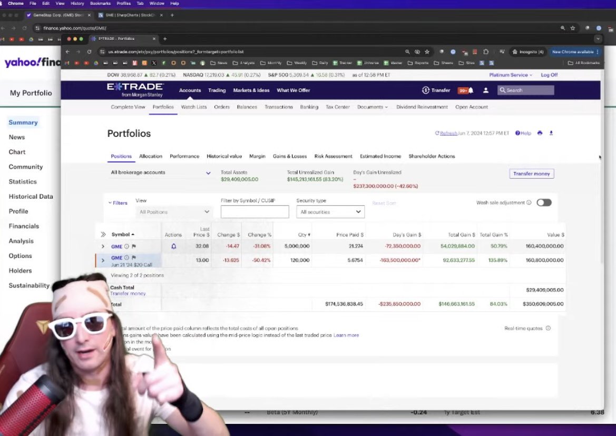The image size is (616, 436).
Task: Bookmark Yahoo Finance page with star icon
Action: coord(573,28)
